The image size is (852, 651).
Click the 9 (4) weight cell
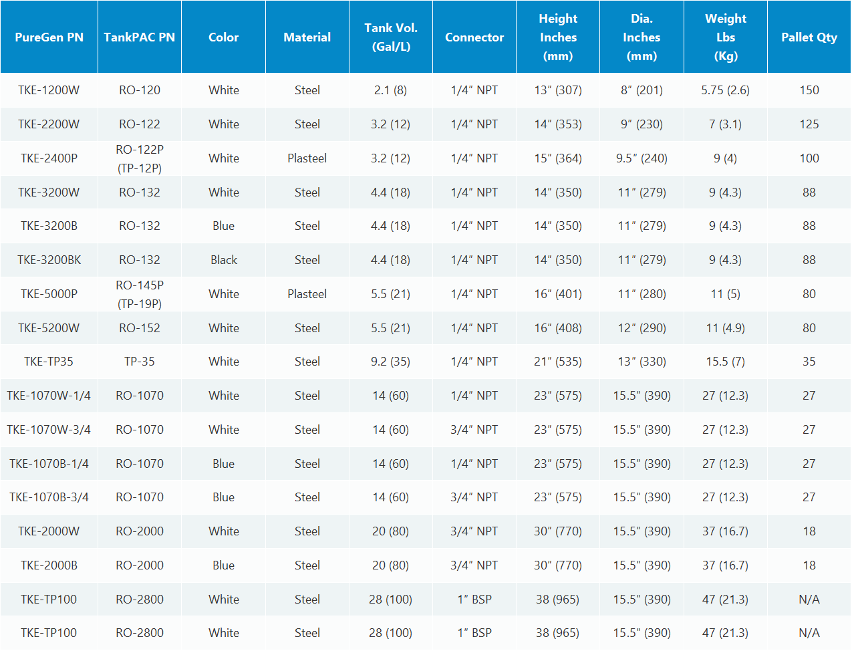coord(726,158)
